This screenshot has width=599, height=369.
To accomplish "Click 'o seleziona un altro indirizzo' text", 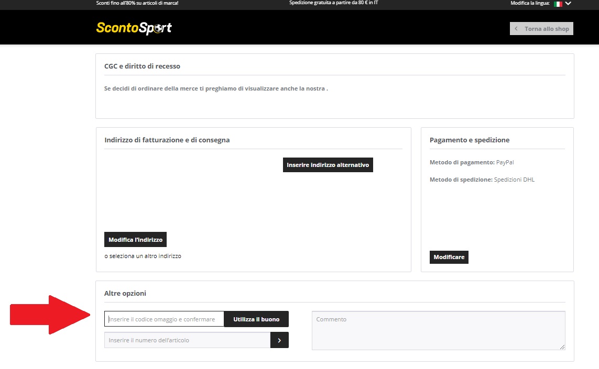I will click(143, 256).
